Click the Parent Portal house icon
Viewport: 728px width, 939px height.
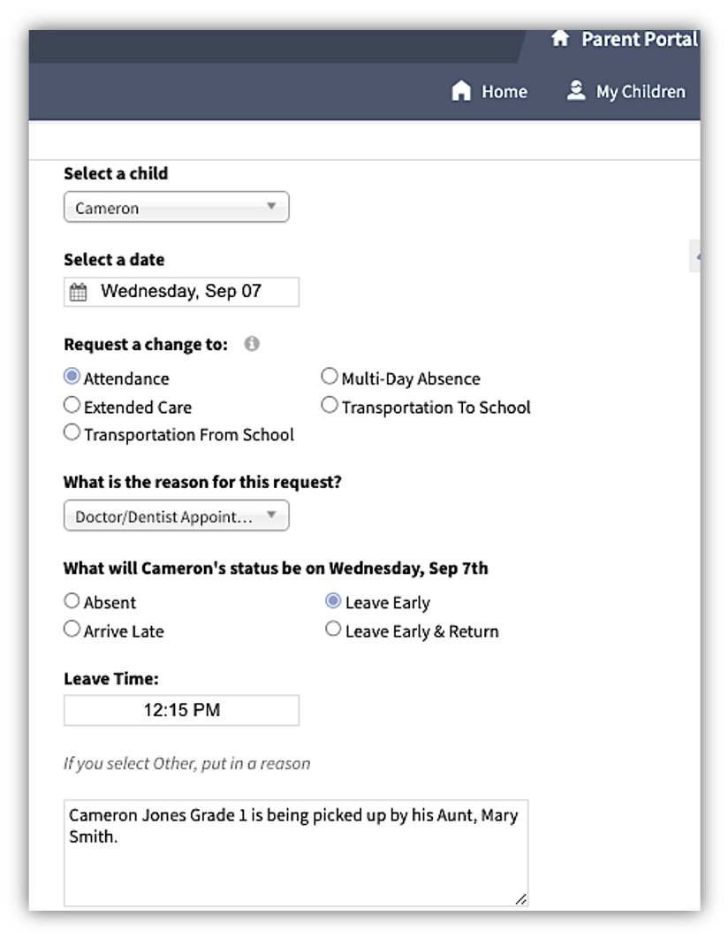click(559, 39)
